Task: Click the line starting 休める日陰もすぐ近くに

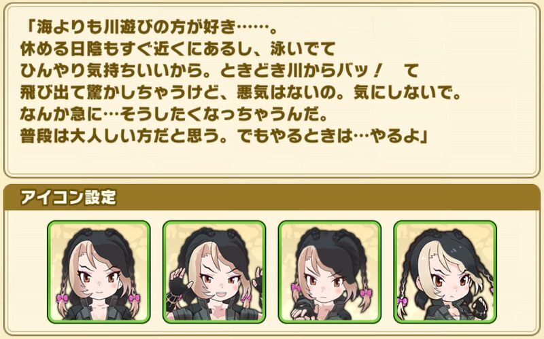Action: (177, 50)
